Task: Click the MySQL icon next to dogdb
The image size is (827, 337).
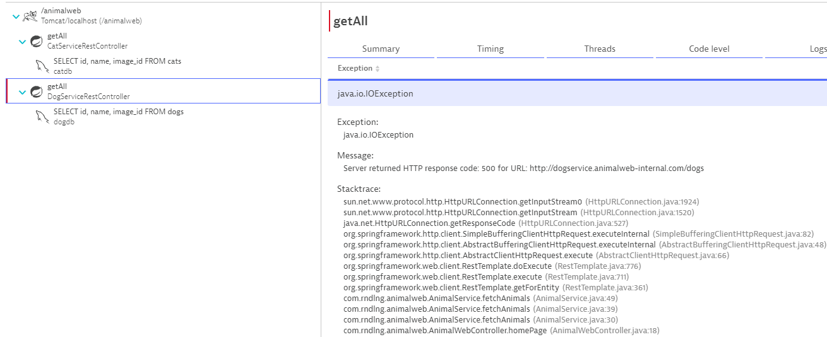Action: click(x=42, y=117)
